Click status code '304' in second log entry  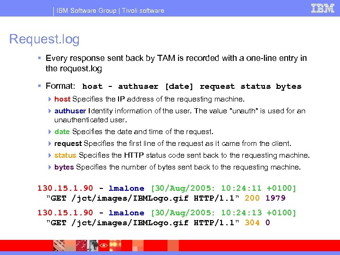pos(252,222)
